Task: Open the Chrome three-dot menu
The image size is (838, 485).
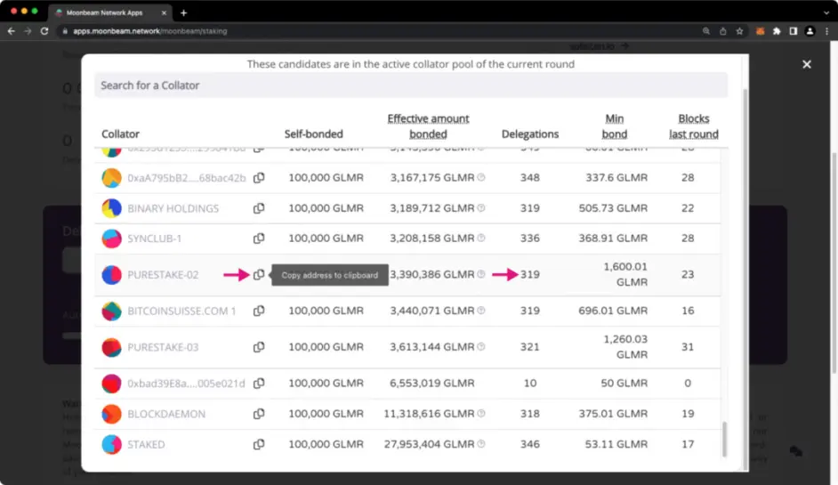Action: coord(826,31)
